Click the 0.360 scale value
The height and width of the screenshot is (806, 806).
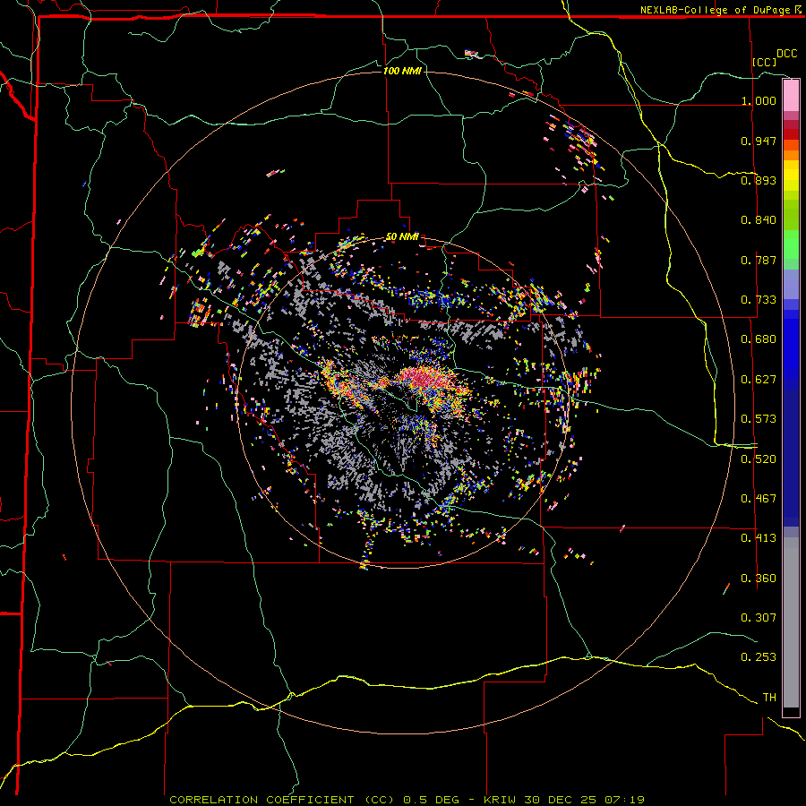coord(759,579)
